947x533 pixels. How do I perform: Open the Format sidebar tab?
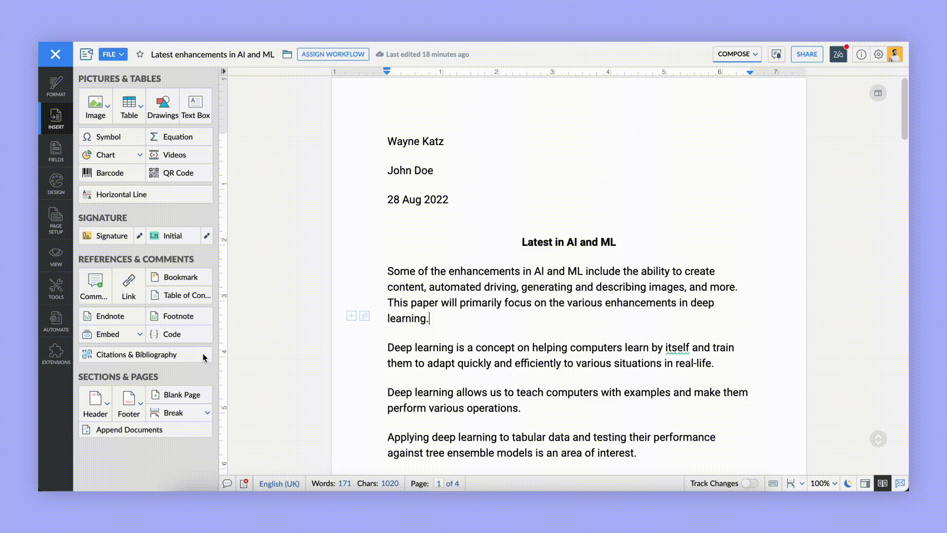[56, 86]
